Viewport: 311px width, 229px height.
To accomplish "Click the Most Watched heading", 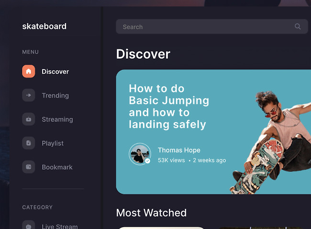I will (151, 213).
